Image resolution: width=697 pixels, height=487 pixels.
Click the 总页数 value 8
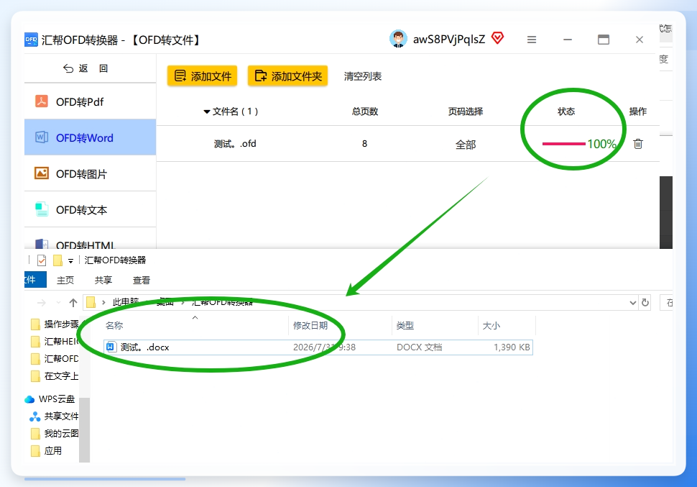point(364,144)
